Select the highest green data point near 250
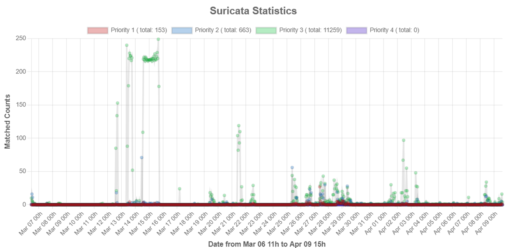This screenshot has height=248, width=513. [x=157, y=39]
